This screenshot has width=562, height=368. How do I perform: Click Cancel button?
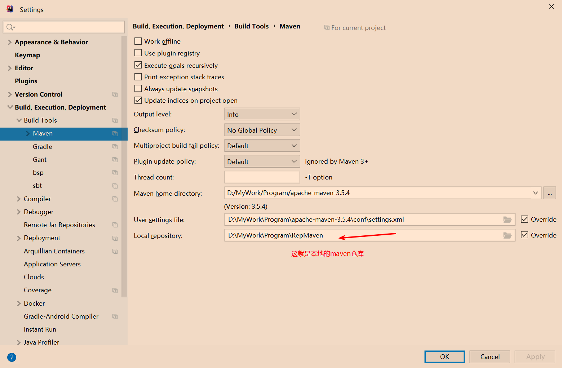coord(490,357)
